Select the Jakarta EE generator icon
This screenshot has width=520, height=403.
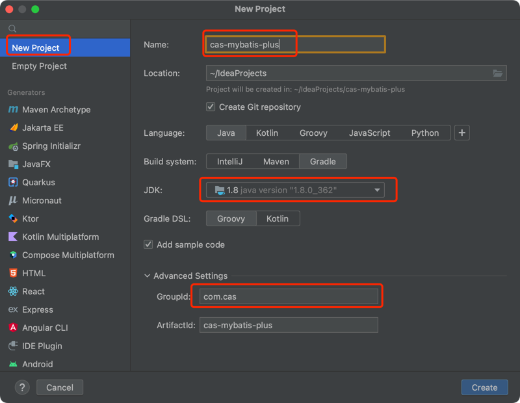click(x=13, y=128)
